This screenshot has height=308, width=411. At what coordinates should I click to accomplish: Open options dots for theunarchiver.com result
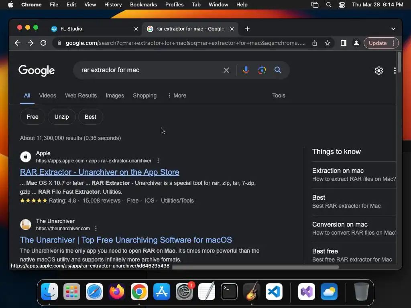pyautogui.click(x=96, y=229)
